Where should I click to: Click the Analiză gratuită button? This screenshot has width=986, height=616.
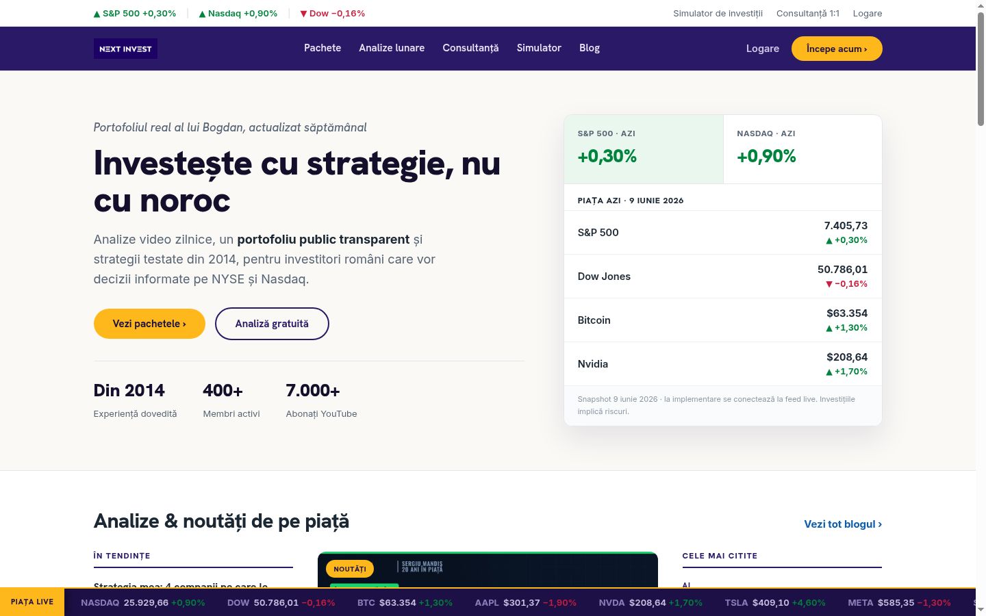[x=272, y=324]
